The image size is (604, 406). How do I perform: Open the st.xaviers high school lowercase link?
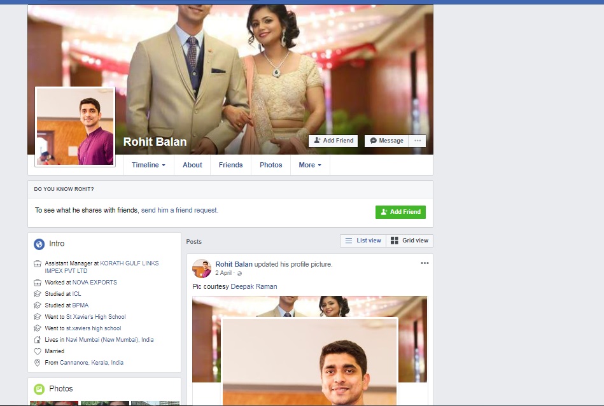[x=94, y=328]
